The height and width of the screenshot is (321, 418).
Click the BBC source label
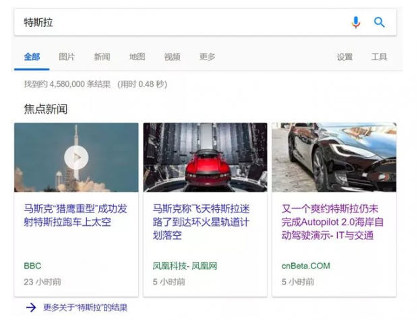click(x=32, y=266)
